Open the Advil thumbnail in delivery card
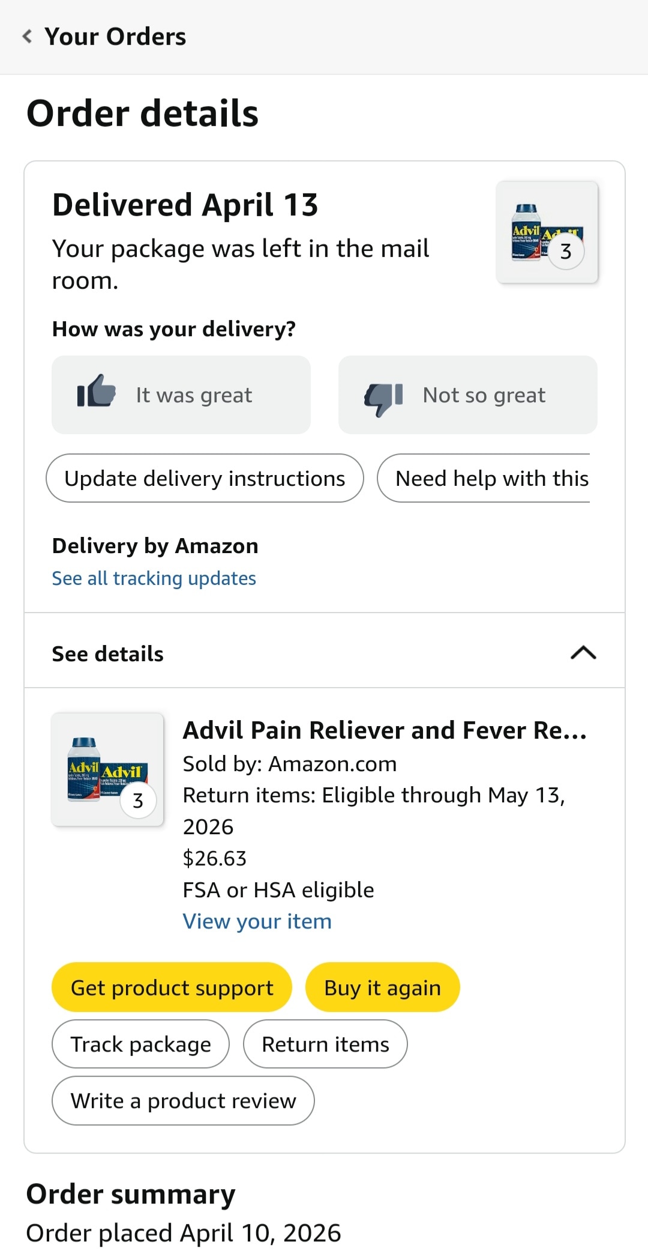This screenshot has height=1260, width=648. click(547, 232)
